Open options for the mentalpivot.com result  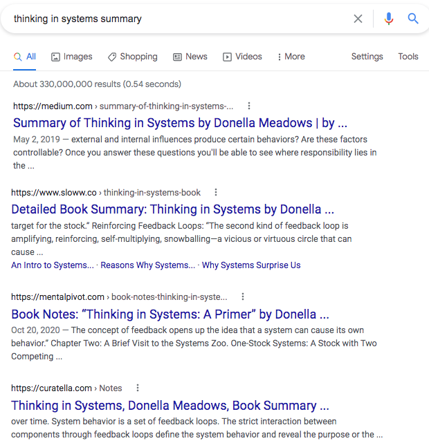(243, 296)
